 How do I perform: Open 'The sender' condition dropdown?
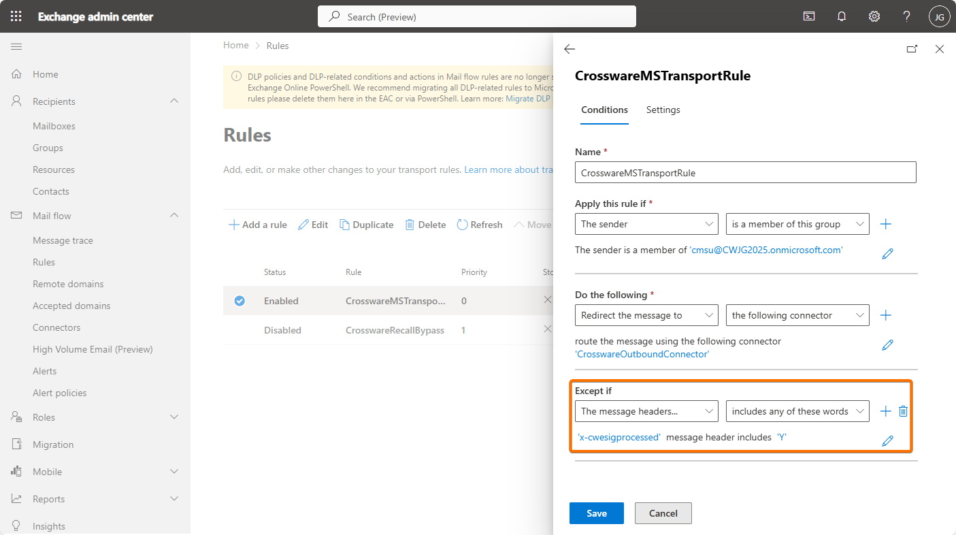click(646, 224)
